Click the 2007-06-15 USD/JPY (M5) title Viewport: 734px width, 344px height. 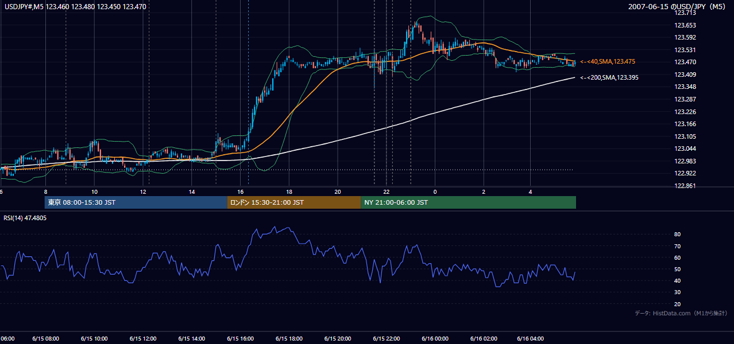pos(677,7)
